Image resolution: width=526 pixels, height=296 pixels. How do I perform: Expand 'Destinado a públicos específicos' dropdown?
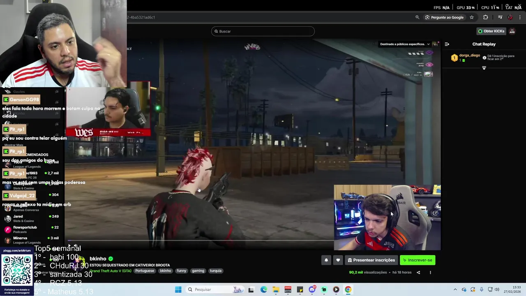pyautogui.click(x=405, y=44)
